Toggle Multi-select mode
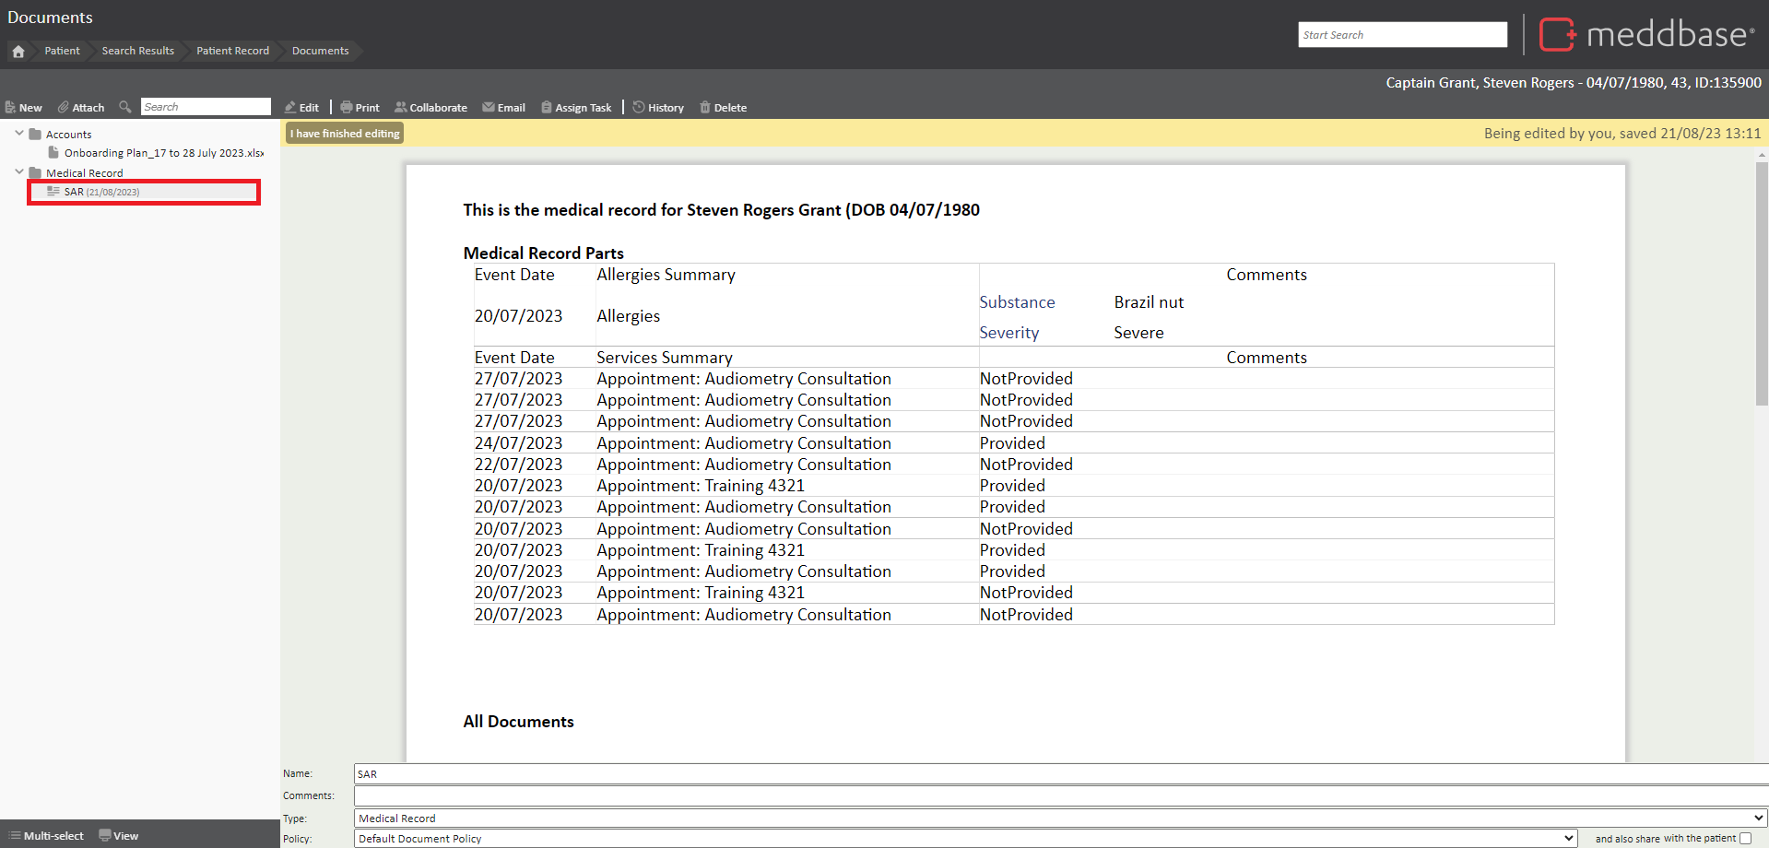This screenshot has height=848, width=1769. pyautogui.click(x=45, y=835)
